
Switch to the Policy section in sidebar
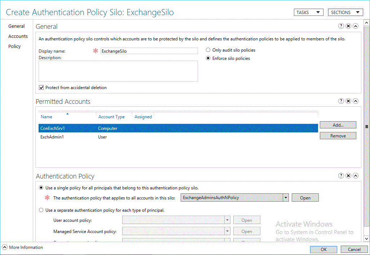point(14,46)
